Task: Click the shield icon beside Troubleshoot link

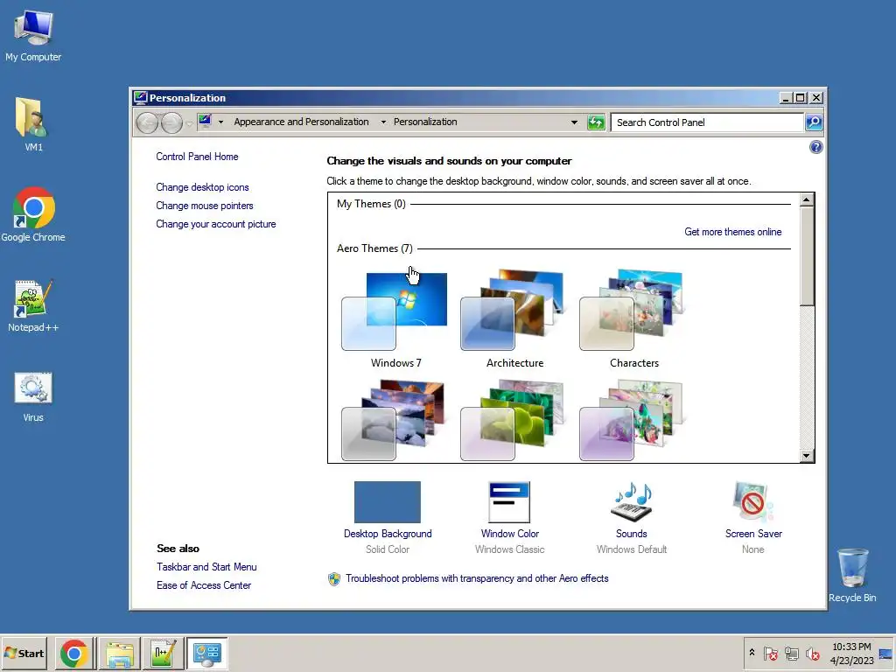Action: 334,579
